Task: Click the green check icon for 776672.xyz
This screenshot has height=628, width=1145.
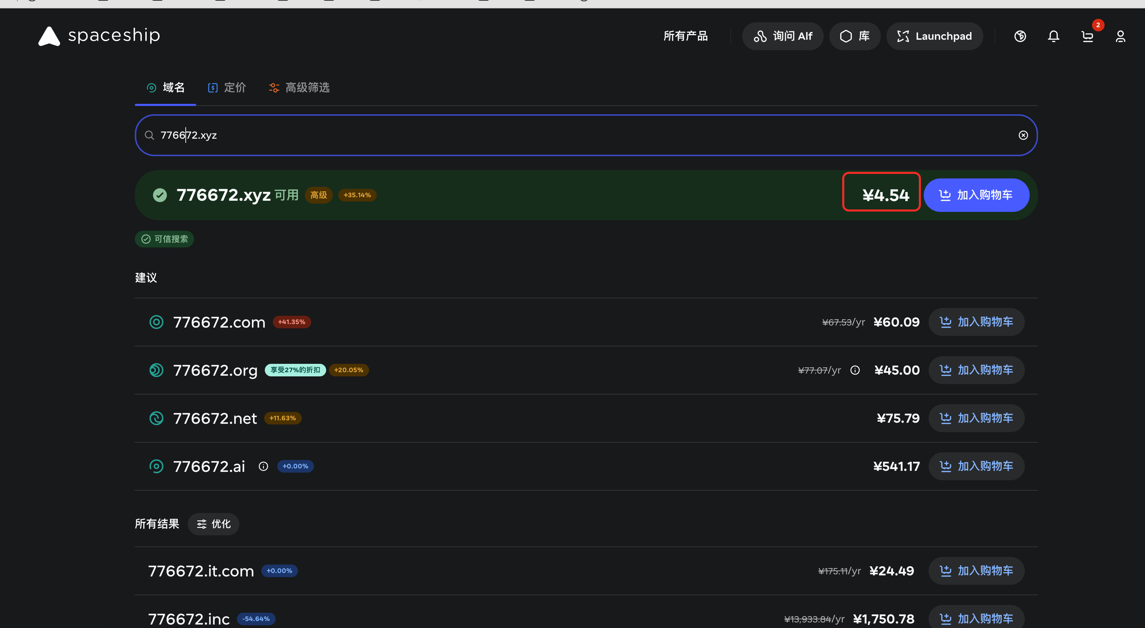Action: [160, 195]
